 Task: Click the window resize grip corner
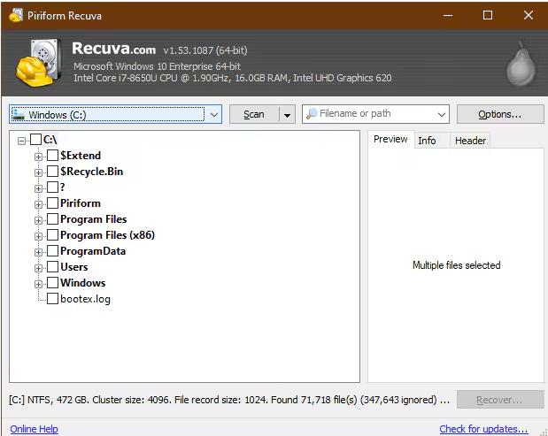tap(543, 432)
